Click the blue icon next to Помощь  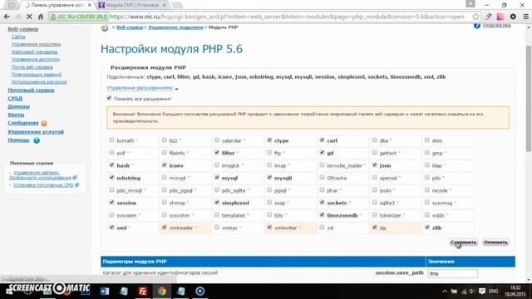click(x=37, y=140)
